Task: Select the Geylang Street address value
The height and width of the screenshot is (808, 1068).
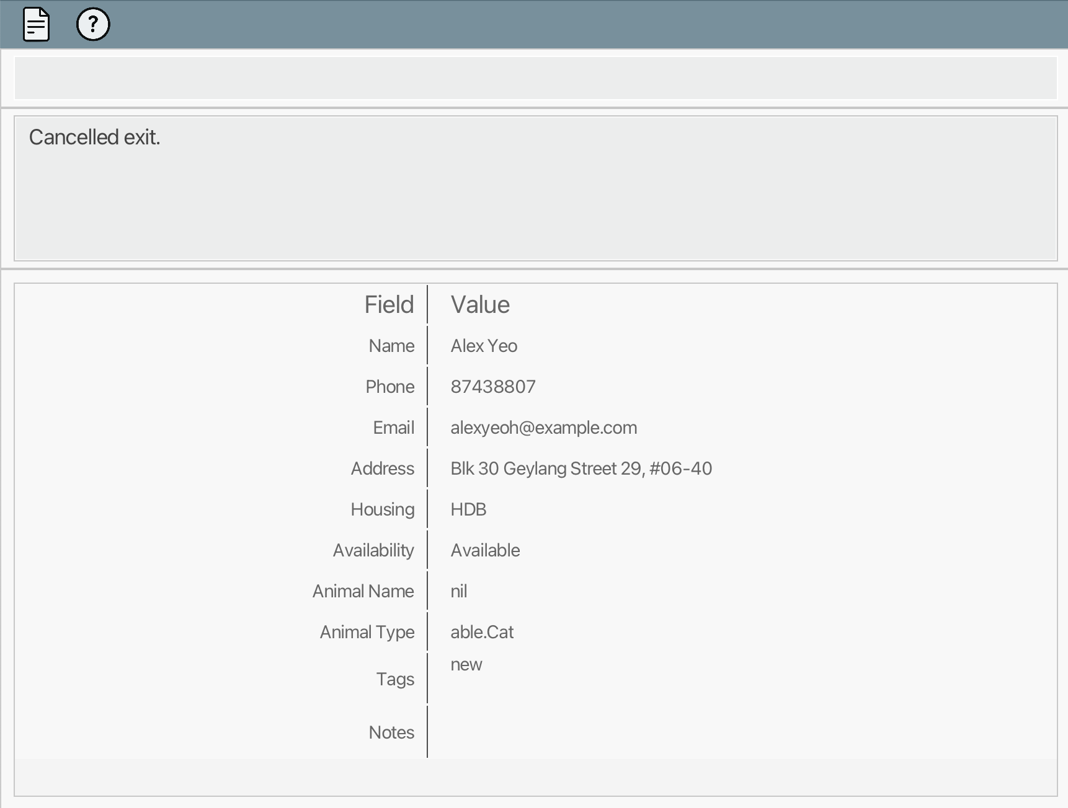Action: 581,468
